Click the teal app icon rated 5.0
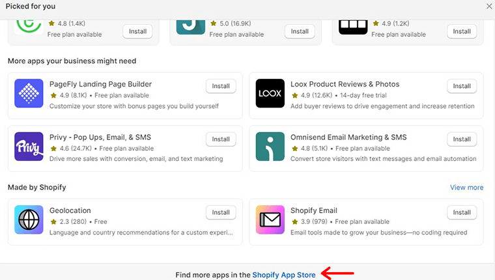This screenshot has height=280, width=495. click(191, 27)
